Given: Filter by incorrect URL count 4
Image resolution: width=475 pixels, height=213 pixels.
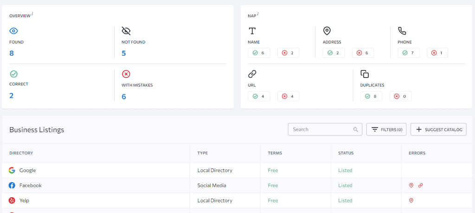Looking at the screenshot, I should pyautogui.click(x=288, y=97).
